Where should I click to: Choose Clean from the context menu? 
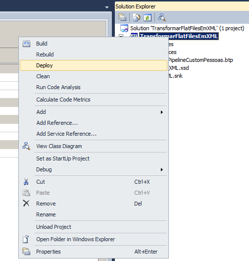93,76
